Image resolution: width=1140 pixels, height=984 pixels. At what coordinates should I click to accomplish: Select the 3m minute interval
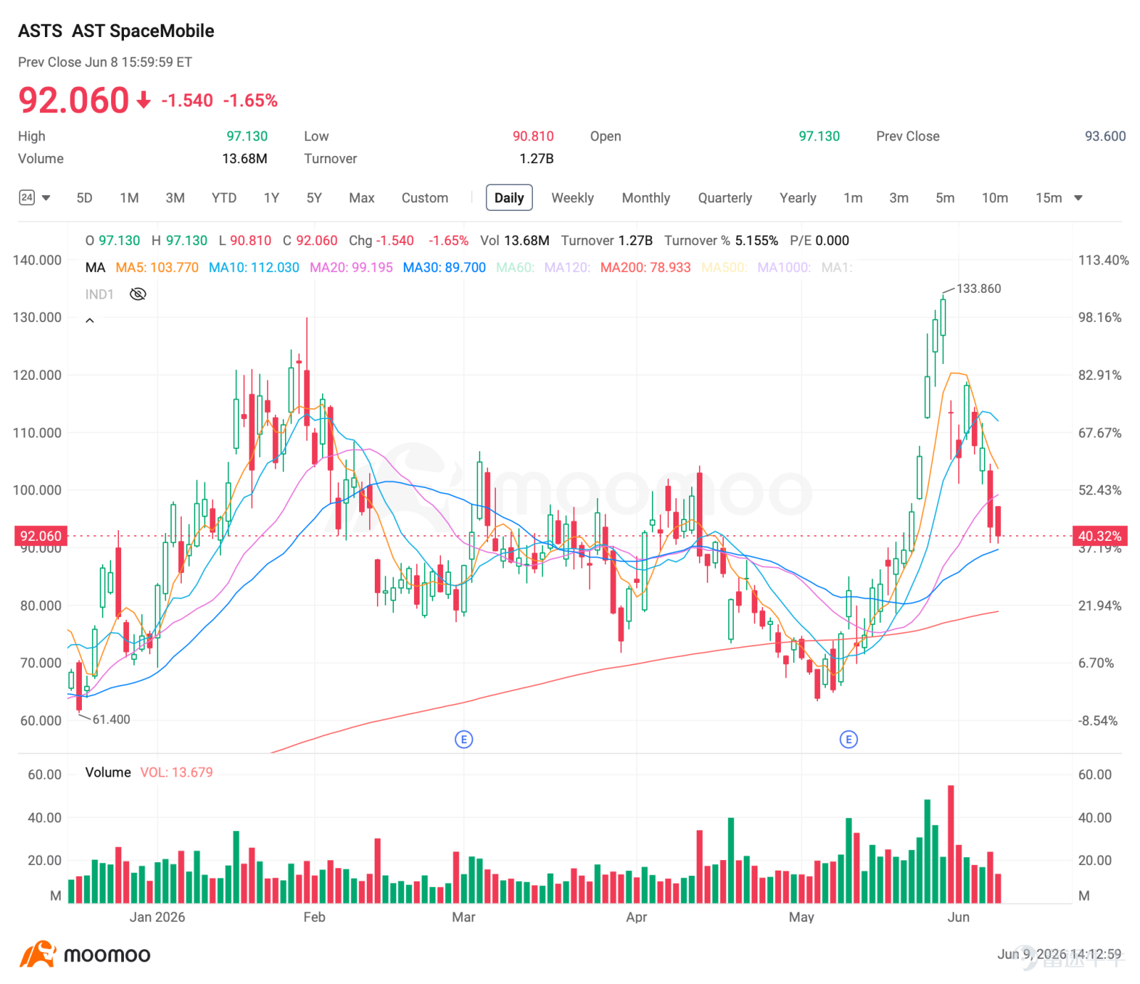tap(898, 198)
